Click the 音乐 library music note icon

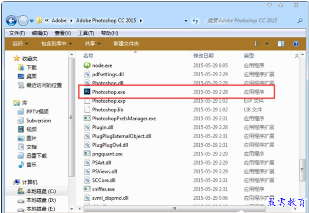tap(21, 165)
